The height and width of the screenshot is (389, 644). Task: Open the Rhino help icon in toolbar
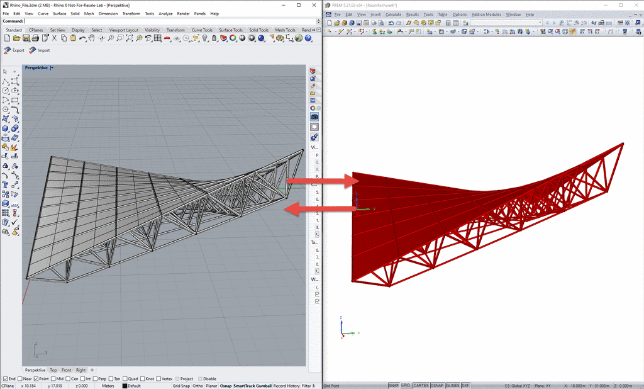click(x=308, y=38)
